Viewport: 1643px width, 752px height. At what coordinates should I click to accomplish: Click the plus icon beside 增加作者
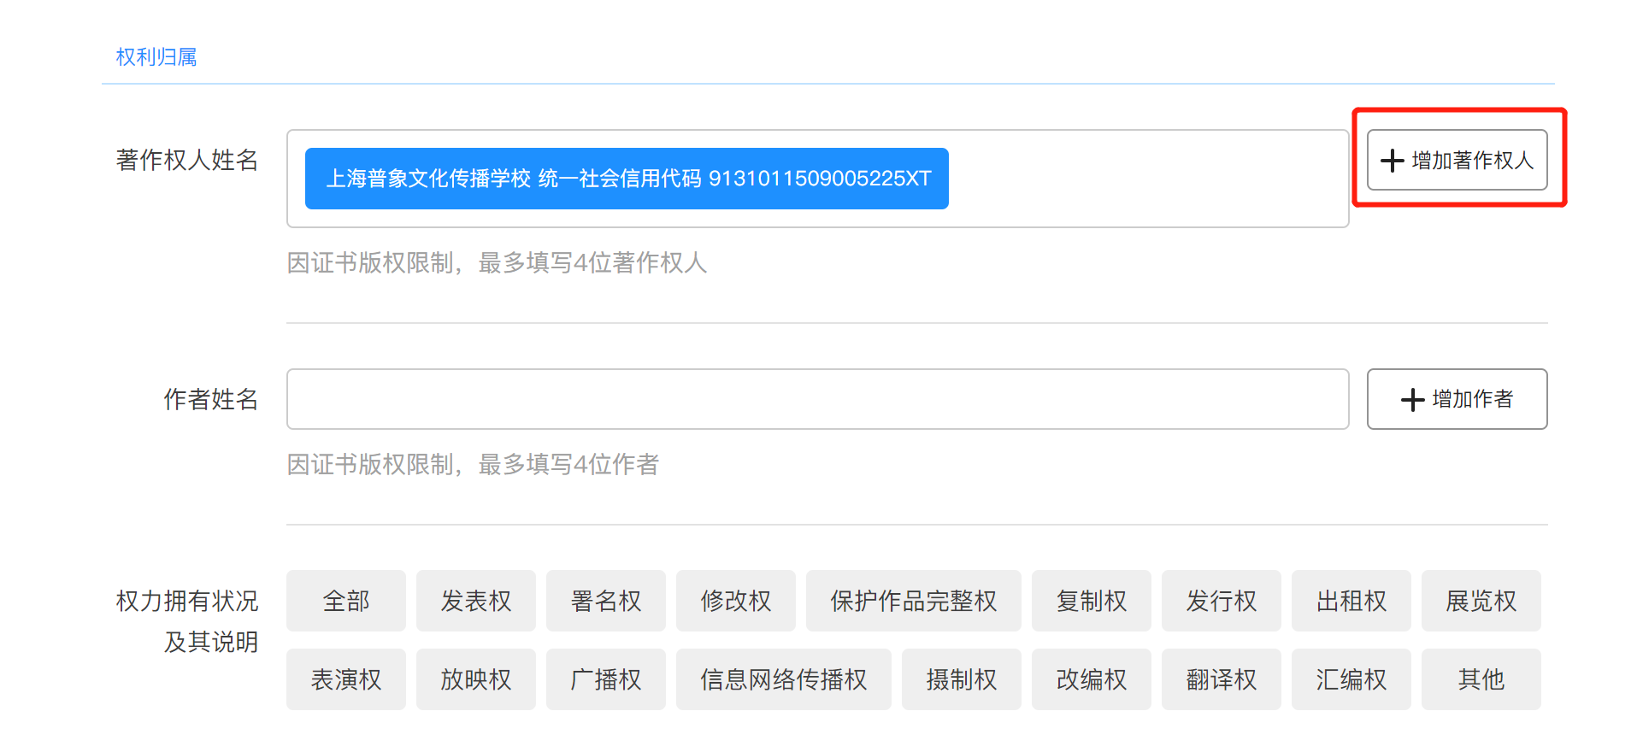(x=1412, y=400)
